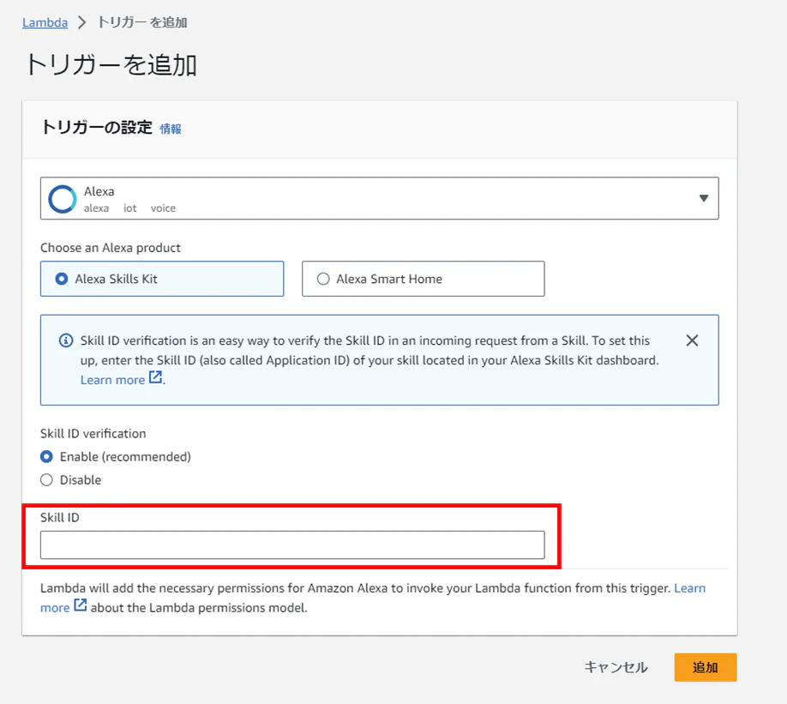This screenshot has height=704, width=787.
Task: Open the 情報 info link
Action: 171,129
